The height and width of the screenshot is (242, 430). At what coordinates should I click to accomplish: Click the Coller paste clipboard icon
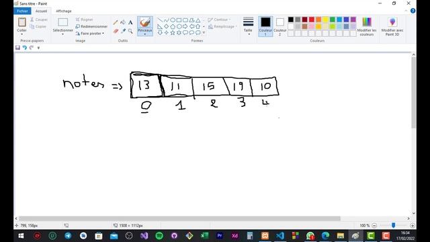pos(21,22)
